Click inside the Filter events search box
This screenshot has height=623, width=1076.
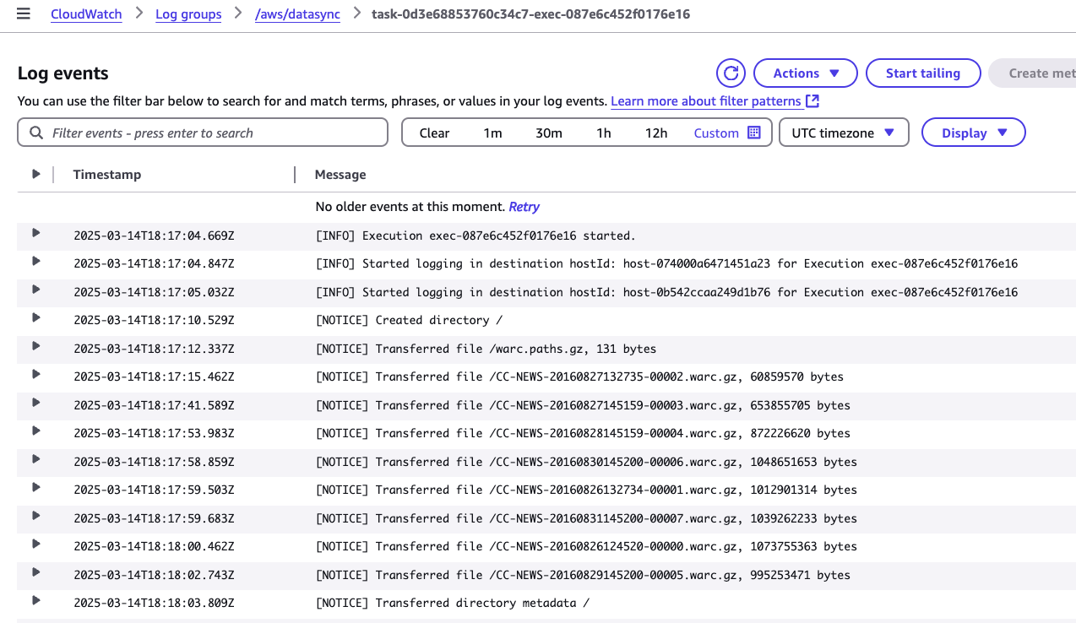203,133
